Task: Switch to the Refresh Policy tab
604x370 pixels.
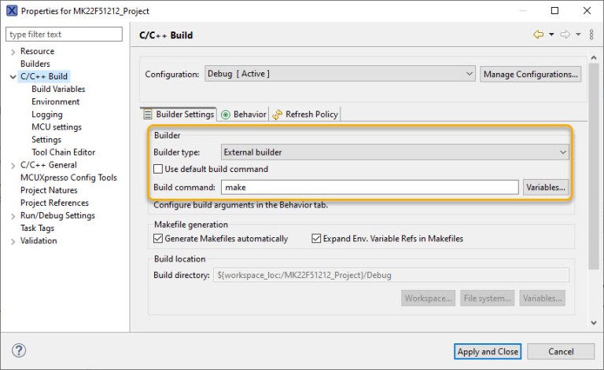Action: 304,114
